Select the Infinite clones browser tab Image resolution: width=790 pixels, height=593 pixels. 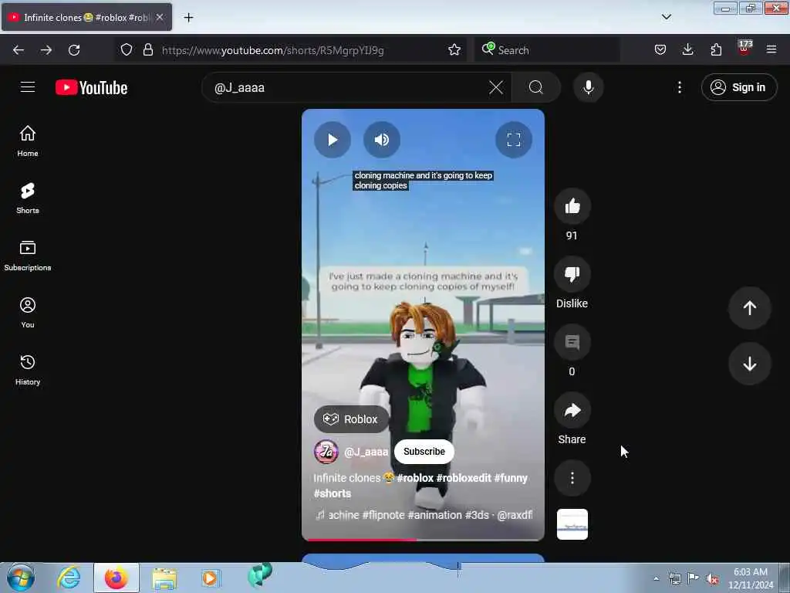point(86,18)
